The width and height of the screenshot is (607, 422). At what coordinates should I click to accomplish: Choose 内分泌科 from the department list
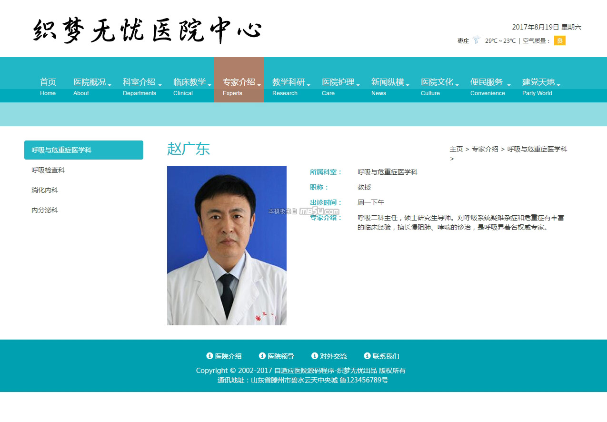(x=45, y=210)
